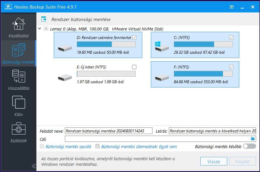Open Biztonsági mentés opciók link
This screenshot has width=260, height=172.
point(69,147)
